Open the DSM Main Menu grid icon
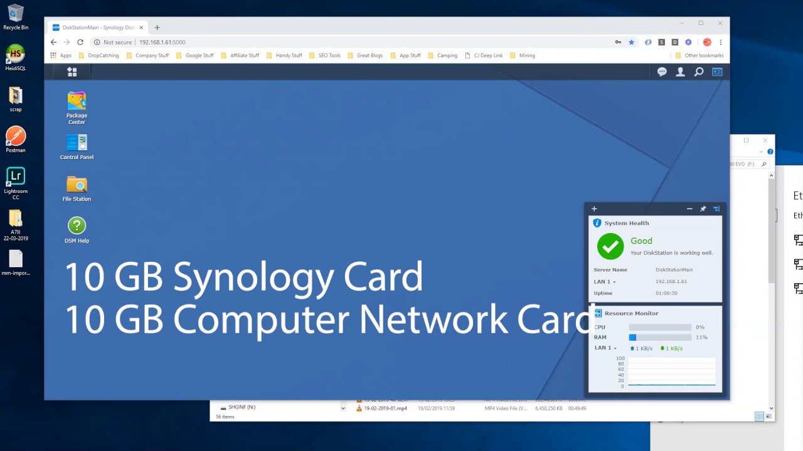This screenshot has height=451, width=803. 72,72
